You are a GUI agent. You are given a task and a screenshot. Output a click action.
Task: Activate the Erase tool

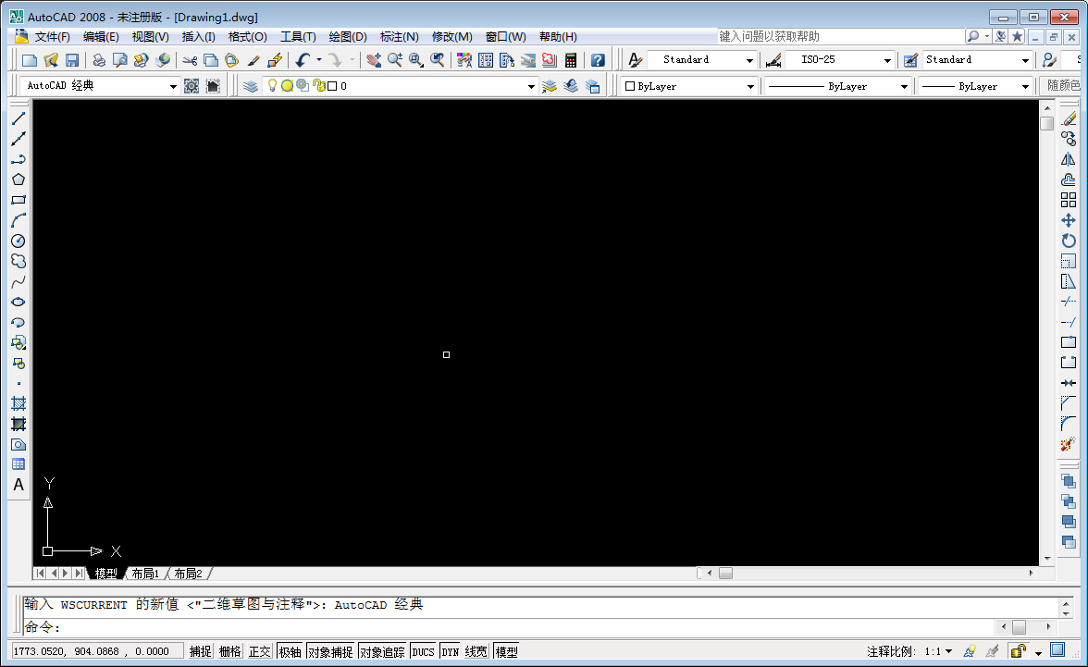[x=1069, y=118]
